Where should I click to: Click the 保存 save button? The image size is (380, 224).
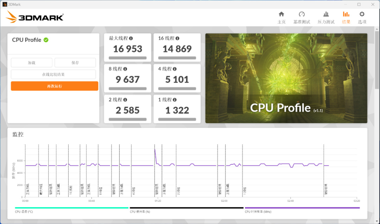pos(75,63)
